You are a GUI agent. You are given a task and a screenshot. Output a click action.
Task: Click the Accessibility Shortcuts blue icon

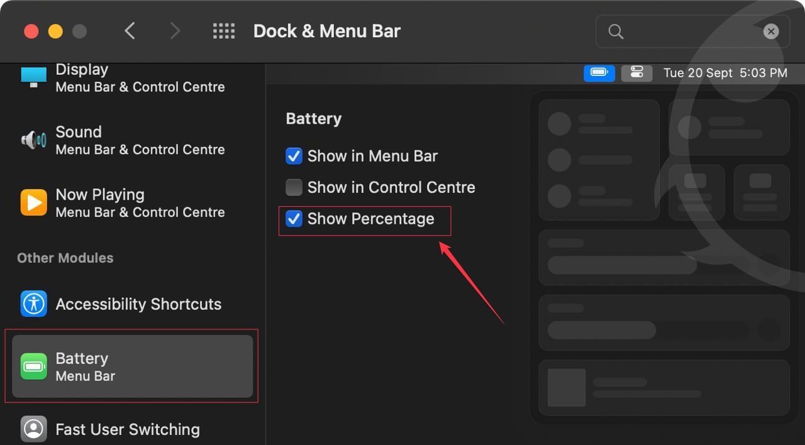(33, 304)
